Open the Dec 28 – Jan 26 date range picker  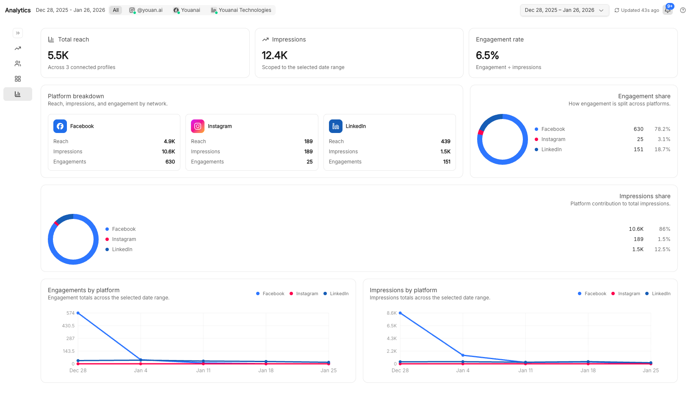[x=564, y=10]
